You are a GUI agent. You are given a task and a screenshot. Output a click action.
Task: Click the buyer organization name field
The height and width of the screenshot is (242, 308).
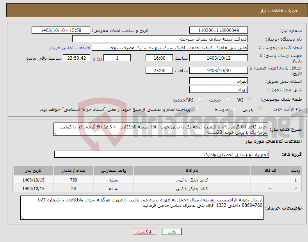pos(160,39)
